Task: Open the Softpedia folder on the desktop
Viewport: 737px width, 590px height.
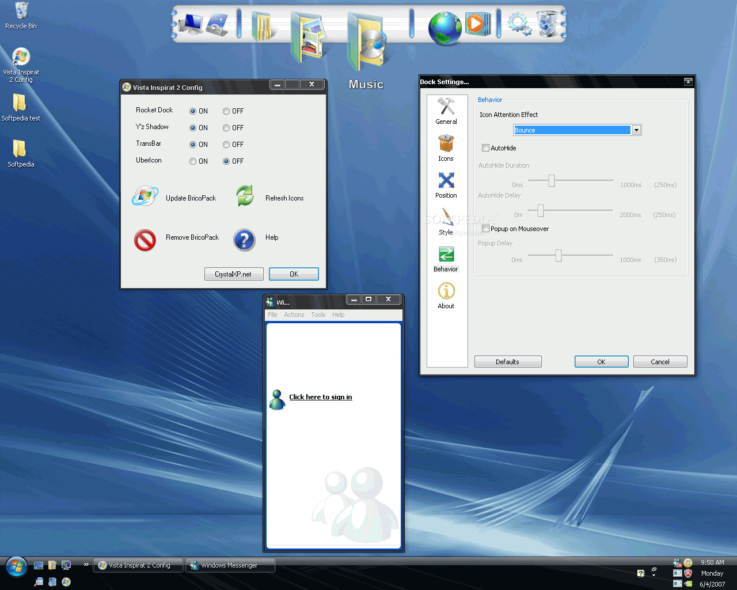Action: (x=21, y=153)
